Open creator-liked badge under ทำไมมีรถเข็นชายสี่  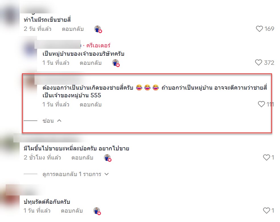click(x=98, y=29)
